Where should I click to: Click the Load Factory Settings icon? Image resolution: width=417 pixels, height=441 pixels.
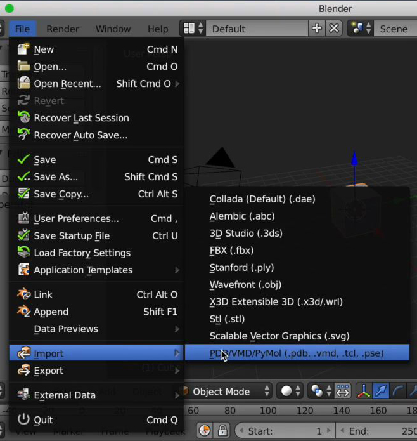(23, 253)
